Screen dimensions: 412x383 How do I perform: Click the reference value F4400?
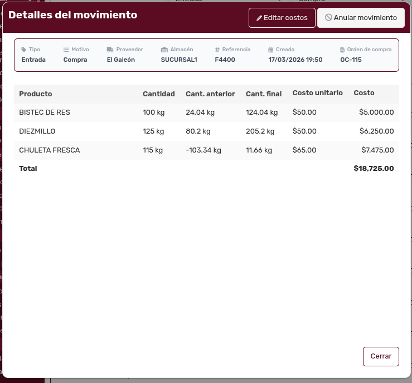coord(224,60)
